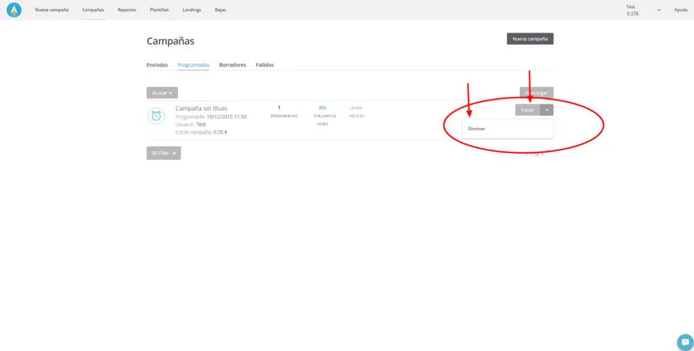Viewport: 694px width, 351px height.
Task: Click the Descargar button
Action: tap(536, 93)
